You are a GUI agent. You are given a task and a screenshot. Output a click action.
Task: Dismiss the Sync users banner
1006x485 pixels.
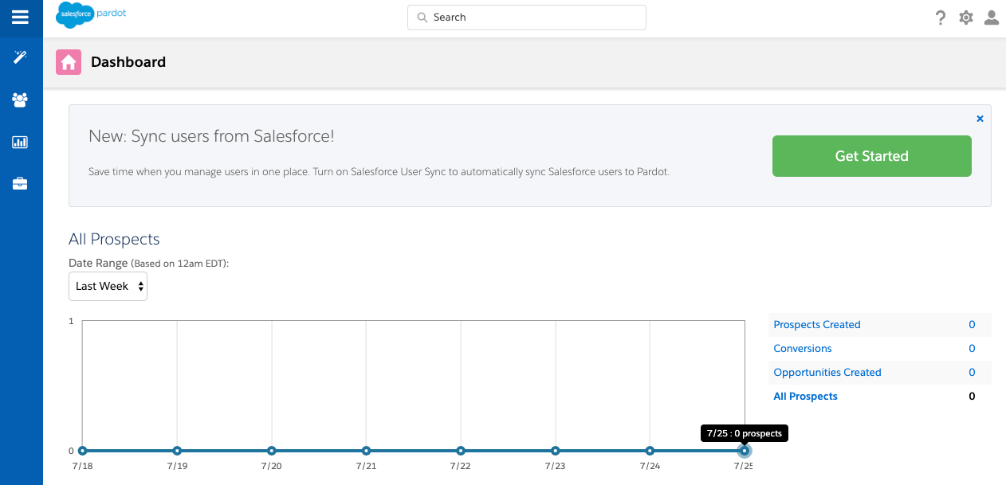point(980,119)
